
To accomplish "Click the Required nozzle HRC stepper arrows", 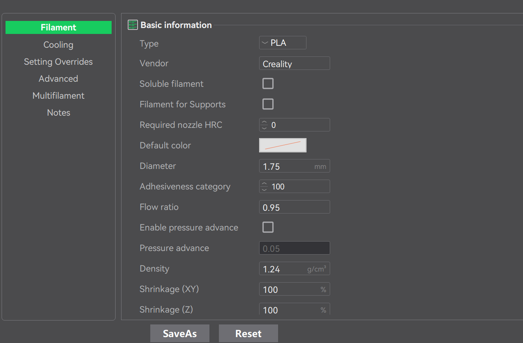I will (x=264, y=125).
